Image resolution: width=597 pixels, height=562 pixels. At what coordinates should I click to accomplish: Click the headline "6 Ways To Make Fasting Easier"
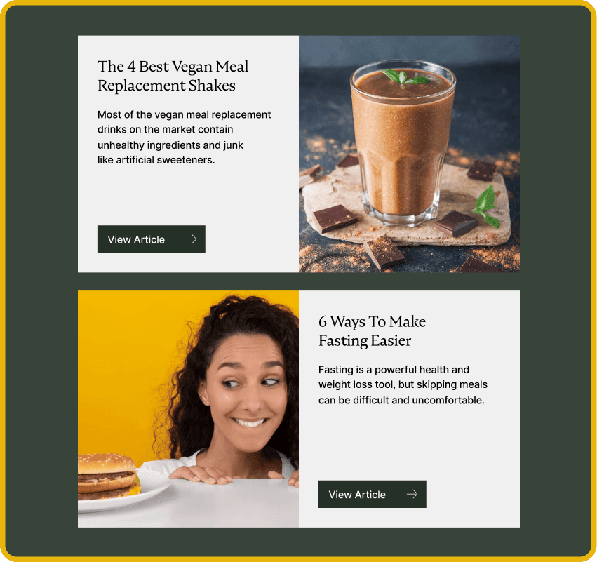[x=372, y=331]
